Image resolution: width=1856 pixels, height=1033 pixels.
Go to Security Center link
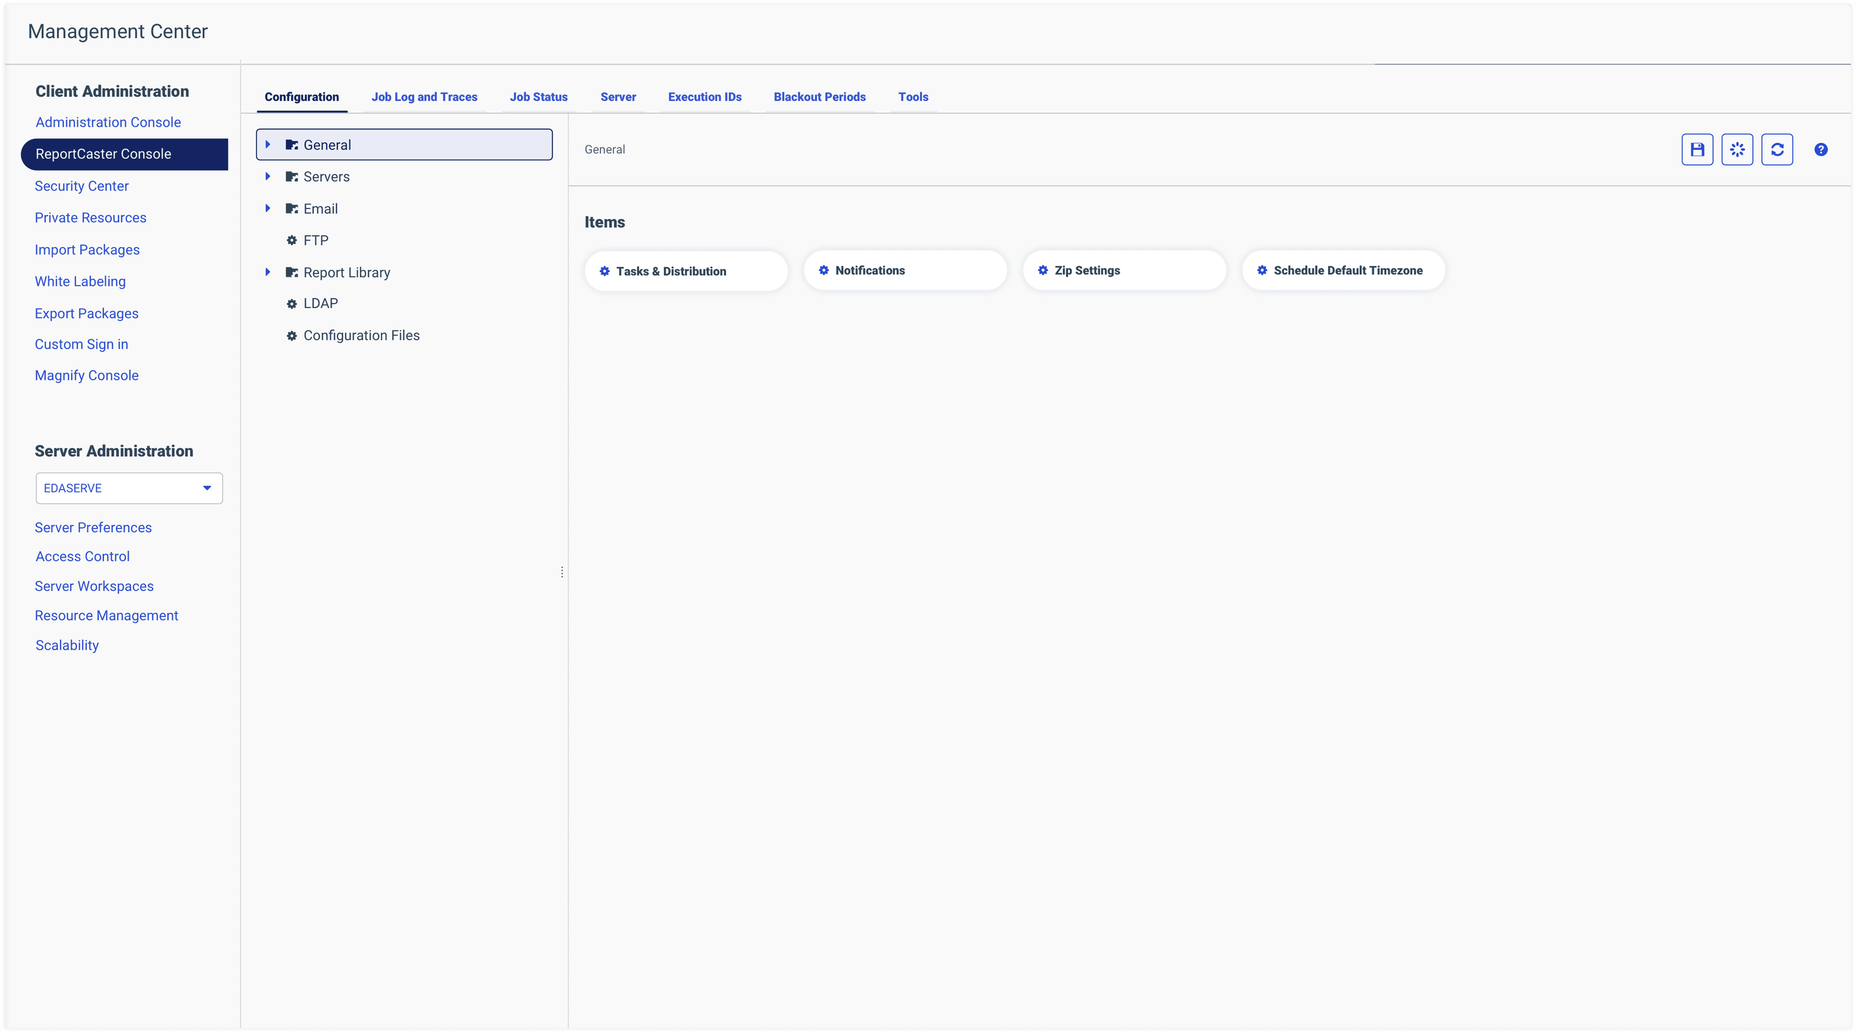click(81, 186)
